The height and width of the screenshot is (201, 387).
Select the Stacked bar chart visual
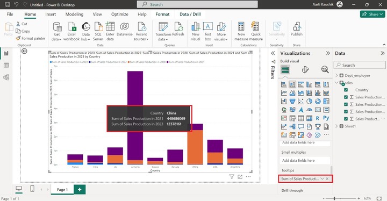click(284, 84)
